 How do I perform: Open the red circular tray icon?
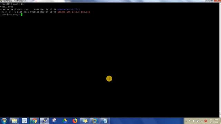tap(206, 121)
